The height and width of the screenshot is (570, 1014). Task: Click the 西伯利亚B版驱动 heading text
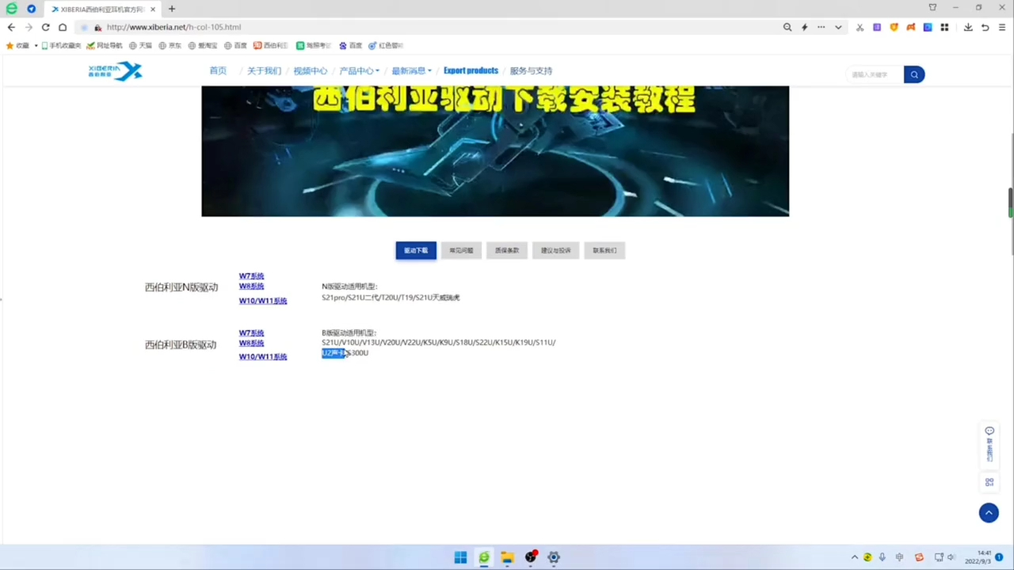(x=181, y=345)
